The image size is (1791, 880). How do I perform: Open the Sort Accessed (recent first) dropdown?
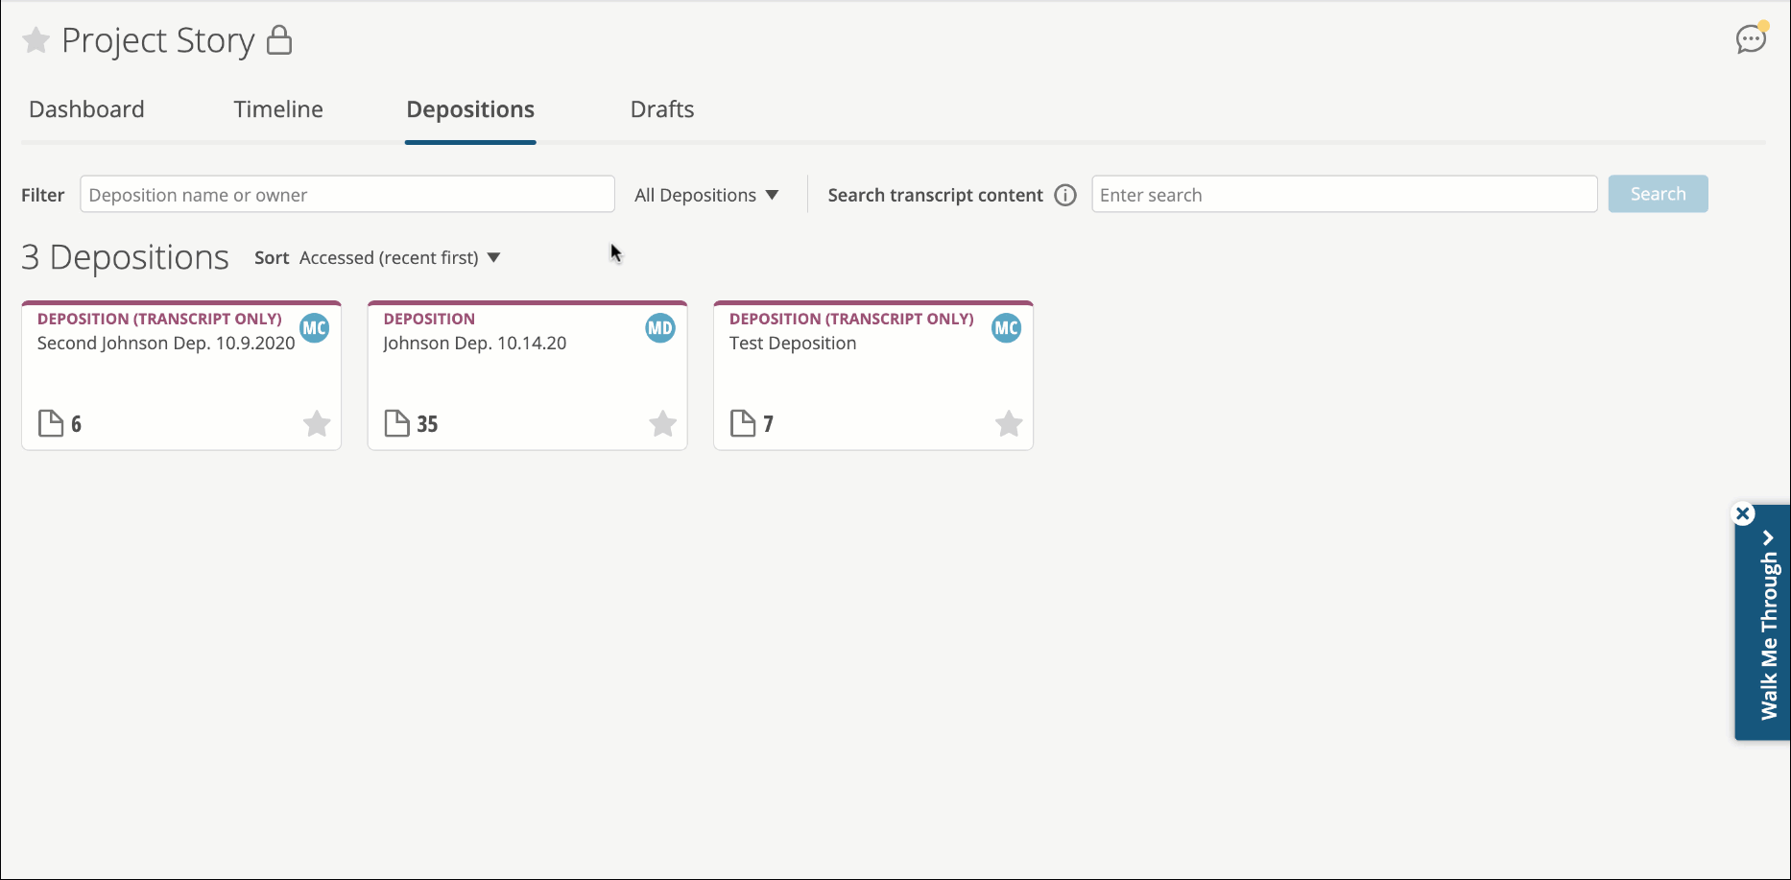(400, 257)
